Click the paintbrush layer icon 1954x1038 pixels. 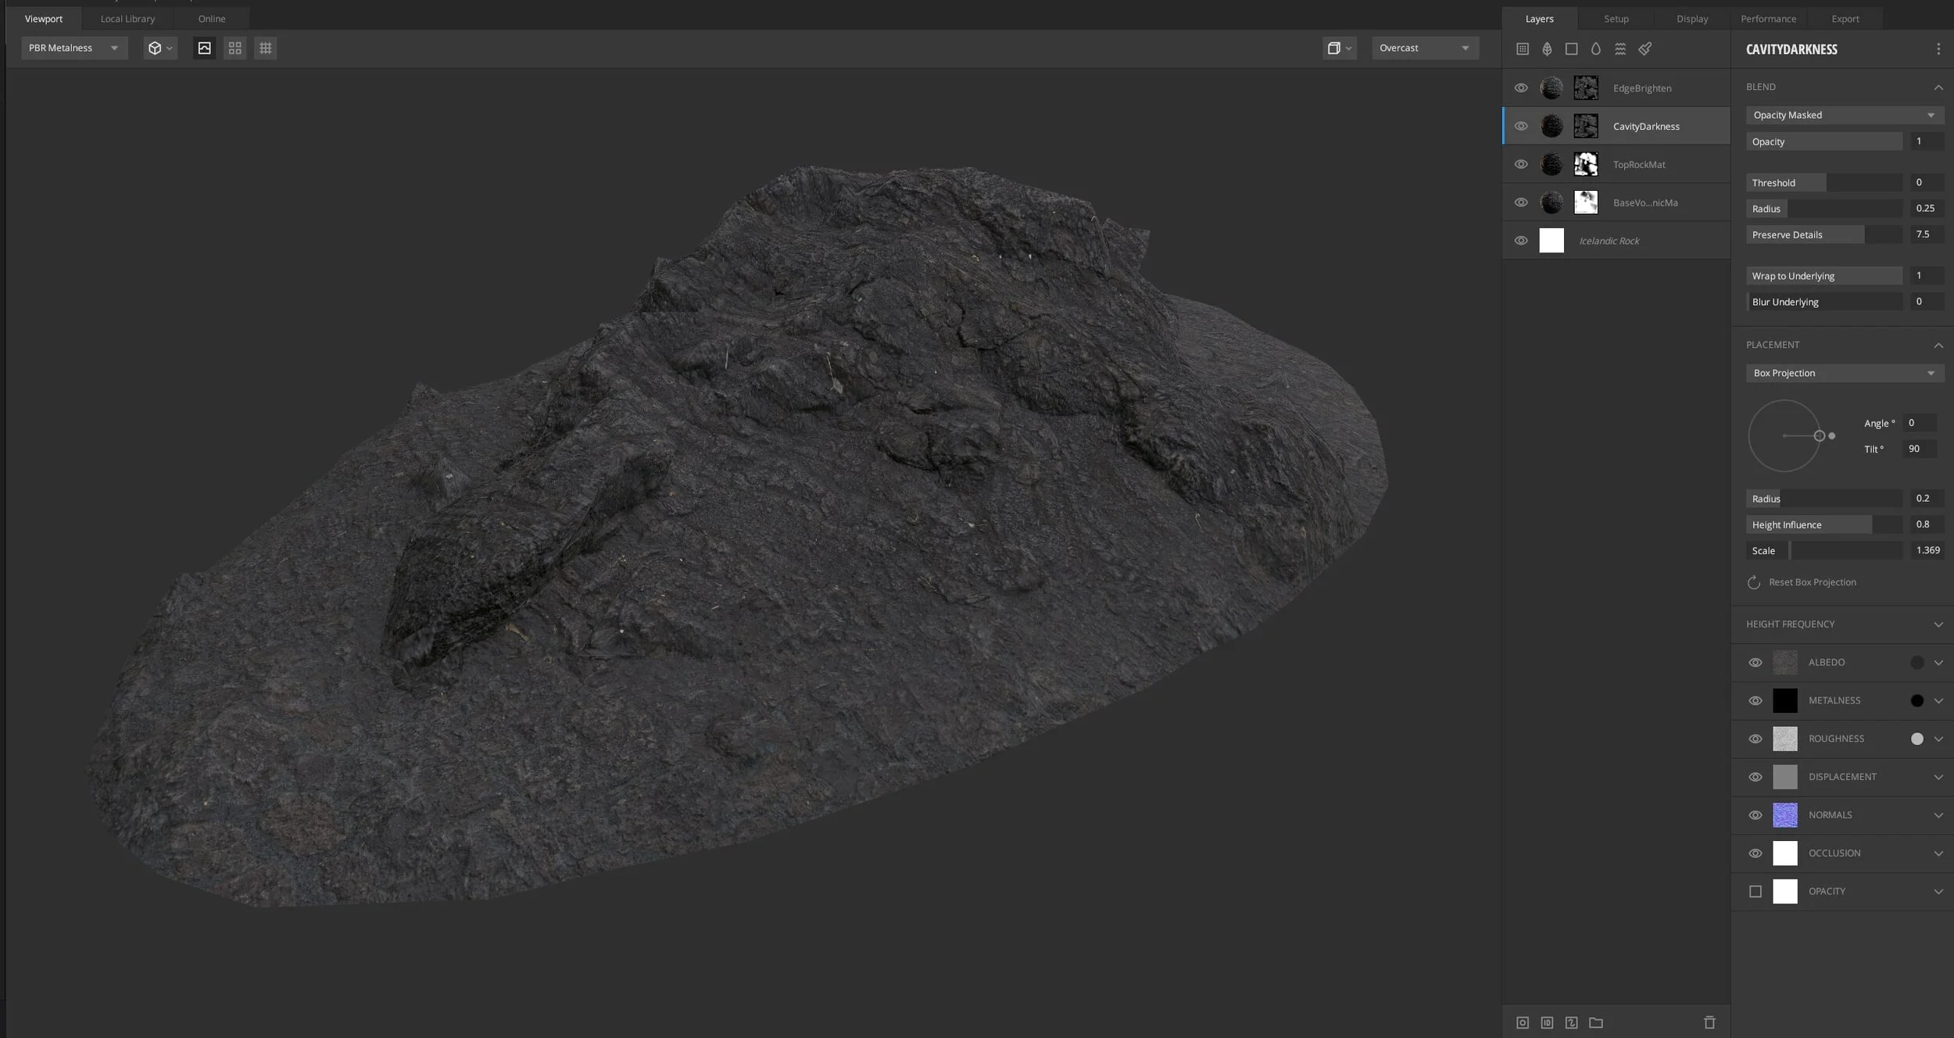pyautogui.click(x=1645, y=48)
